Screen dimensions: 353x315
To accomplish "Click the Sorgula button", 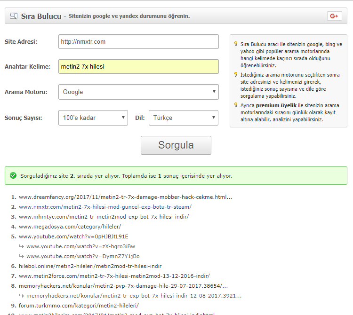I will pos(176,145).
